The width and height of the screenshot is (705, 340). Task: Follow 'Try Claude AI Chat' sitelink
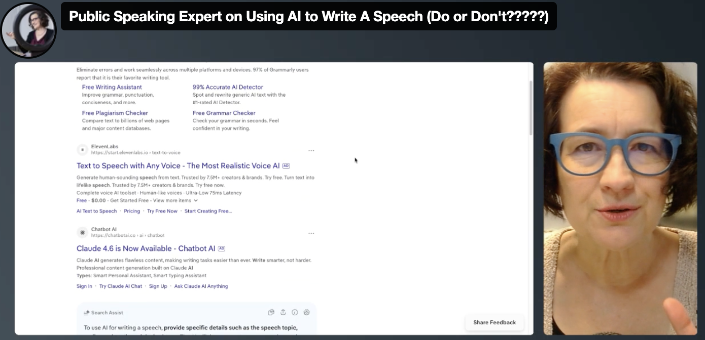121,286
